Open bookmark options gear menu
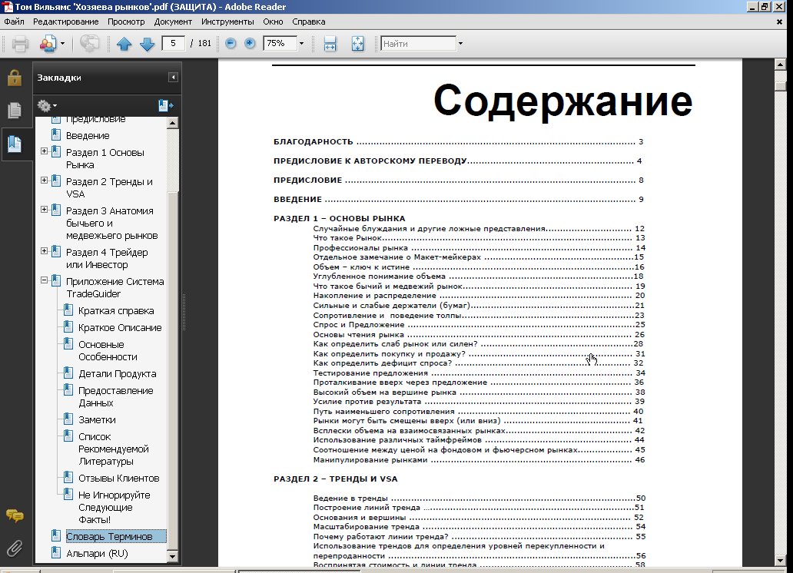The image size is (793, 573). point(47,105)
